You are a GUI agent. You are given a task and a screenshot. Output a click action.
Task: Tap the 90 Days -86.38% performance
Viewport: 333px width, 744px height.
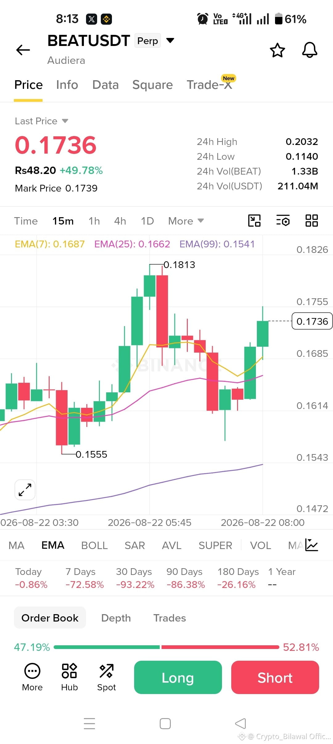pyautogui.click(x=186, y=578)
